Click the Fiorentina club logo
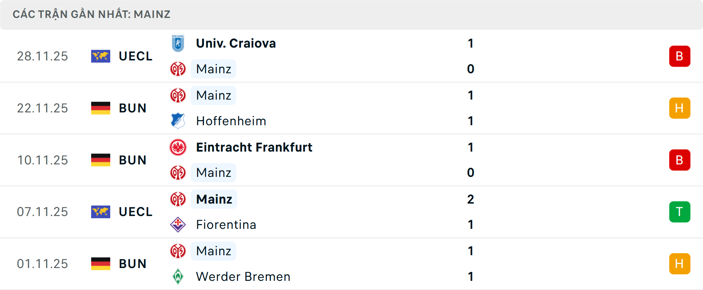The image size is (703, 290). pos(178,224)
